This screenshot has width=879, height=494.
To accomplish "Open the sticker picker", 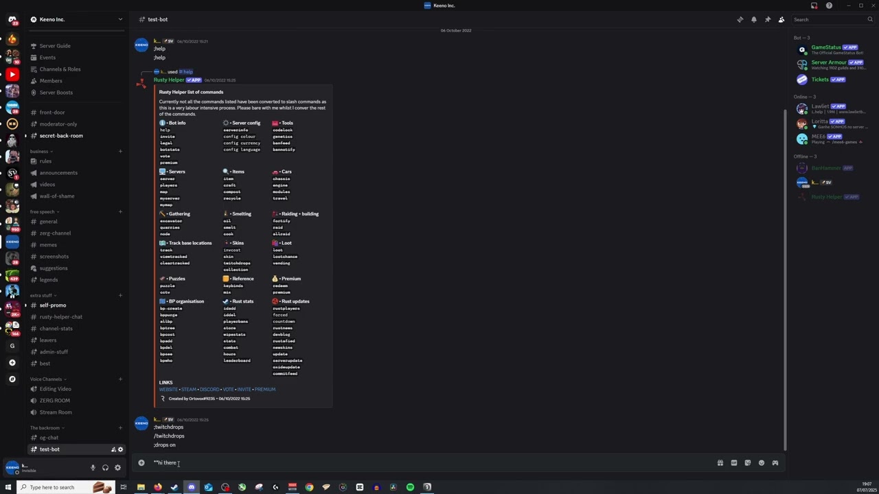I will 748,462.
